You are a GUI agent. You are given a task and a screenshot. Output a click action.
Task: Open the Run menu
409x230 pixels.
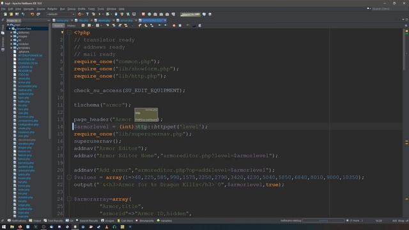(x=63, y=9)
